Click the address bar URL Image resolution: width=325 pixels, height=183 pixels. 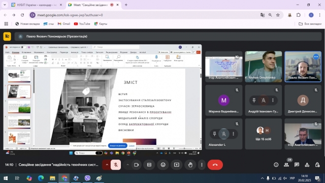[70, 15]
